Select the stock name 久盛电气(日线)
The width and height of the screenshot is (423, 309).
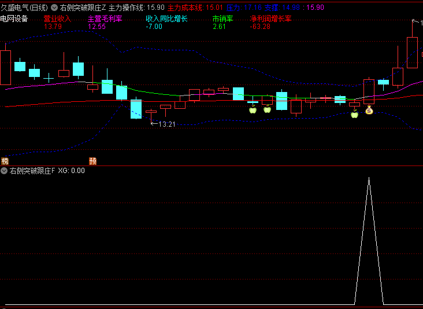[24, 8]
